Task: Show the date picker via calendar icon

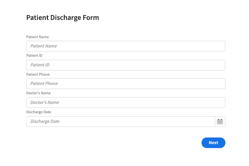Action: coord(220,122)
